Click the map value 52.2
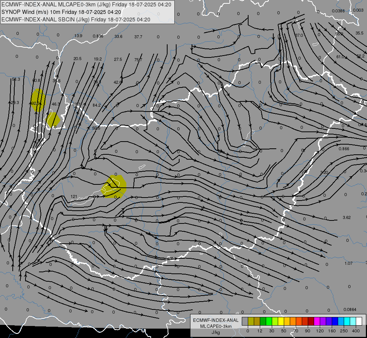 point(361,56)
